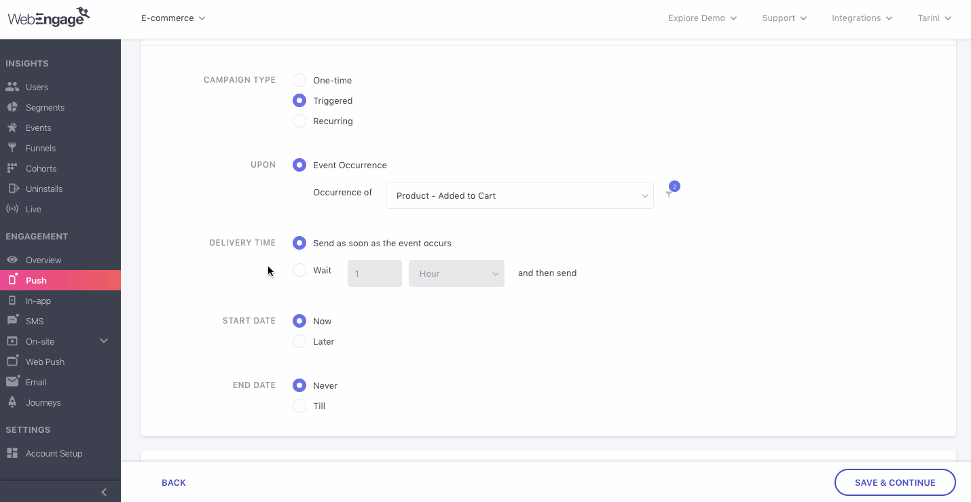Select One-time campaign type

pos(299,80)
